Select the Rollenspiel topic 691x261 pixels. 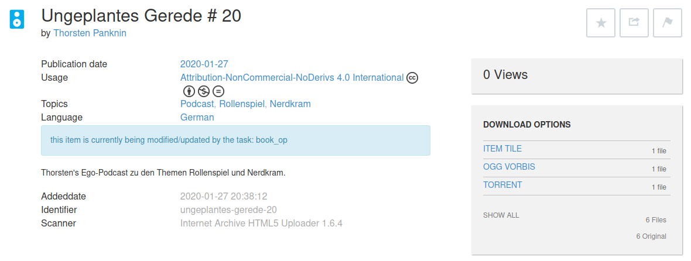point(242,104)
